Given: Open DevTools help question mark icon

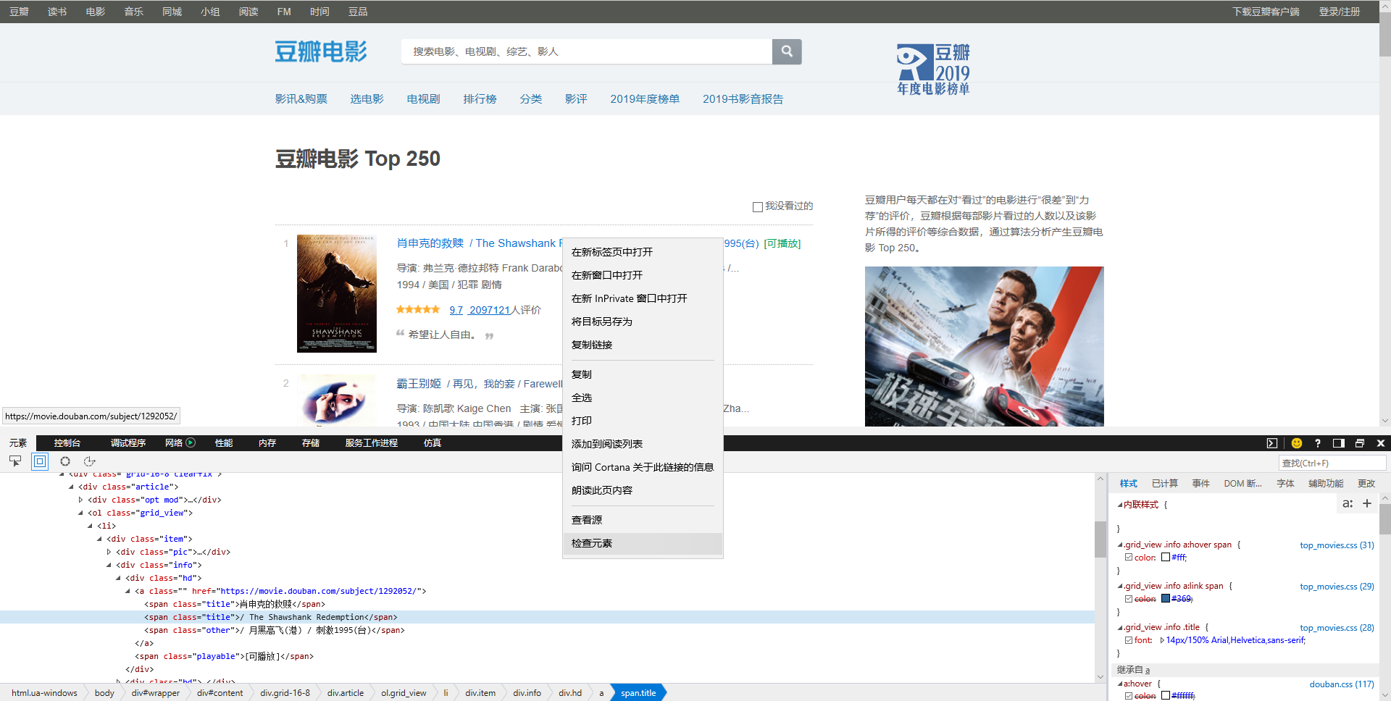Looking at the screenshot, I should click(1318, 443).
